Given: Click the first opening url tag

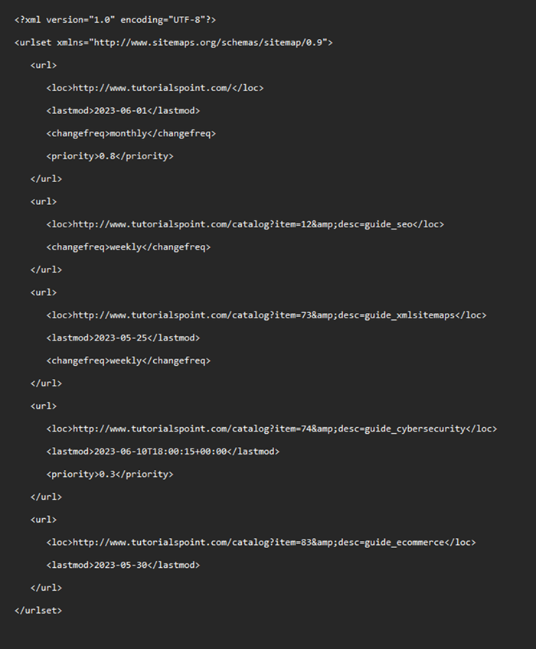Looking at the screenshot, I should [x=44, y=65].
